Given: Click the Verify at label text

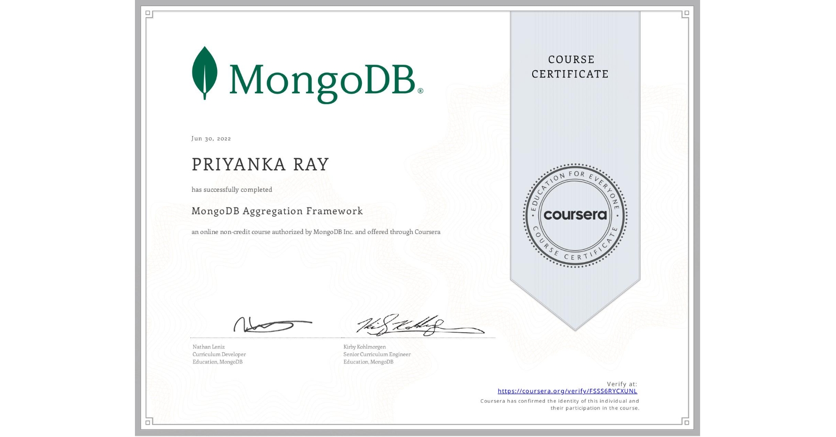Looking at the screenshot, I should point(623,383).
